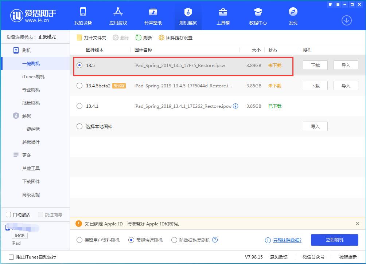Click the 立即刷机 flash button
The image size is (366, 264).
[x=334, y=240]
